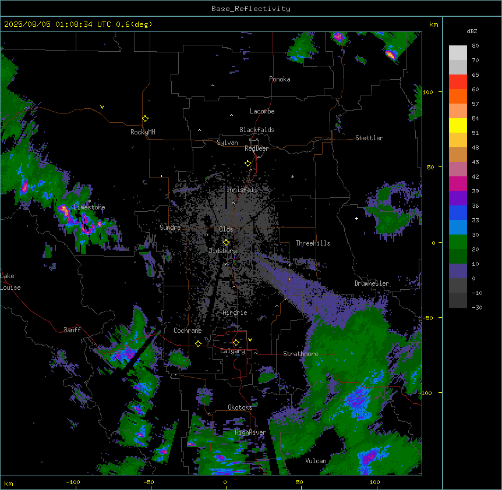The width and height of the screenshot is (502, 490).
Task: Click the yellow diamond marker below RedDeer
Action: coord(248,164)
